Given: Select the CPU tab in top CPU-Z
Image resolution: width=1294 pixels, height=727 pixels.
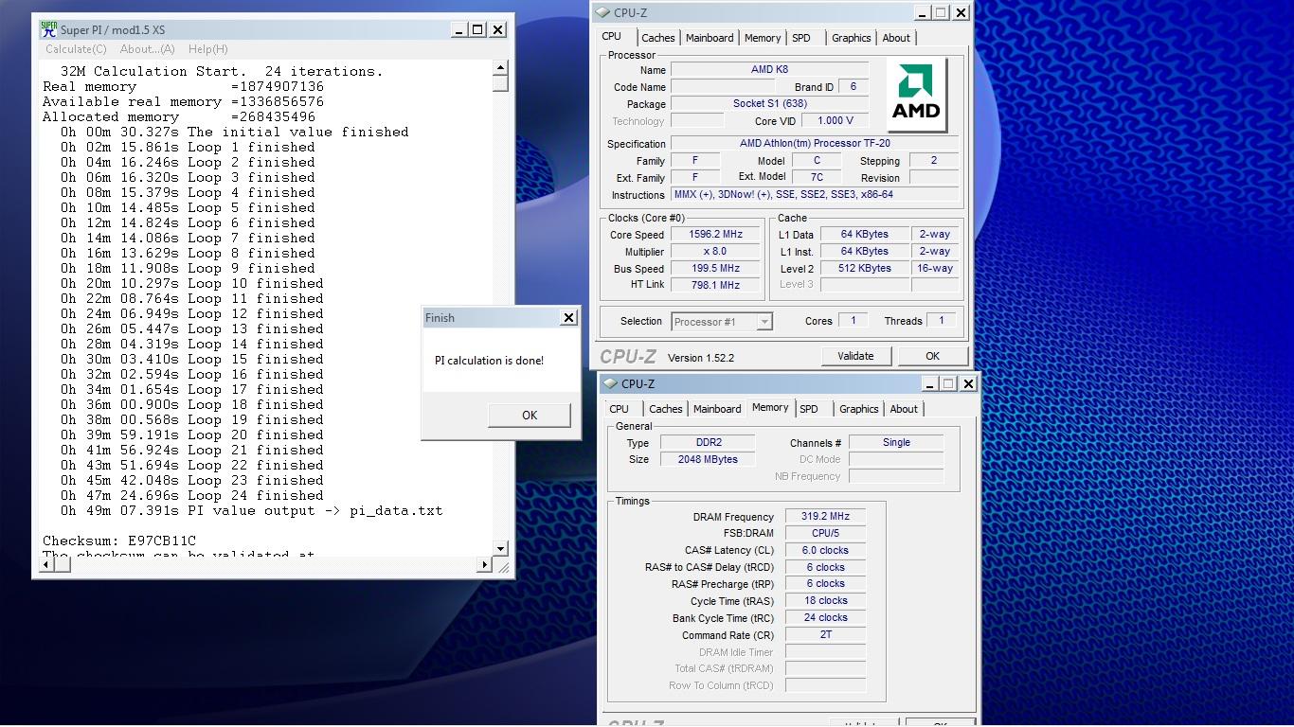Looking at the screenshot, I should [612, 37].
